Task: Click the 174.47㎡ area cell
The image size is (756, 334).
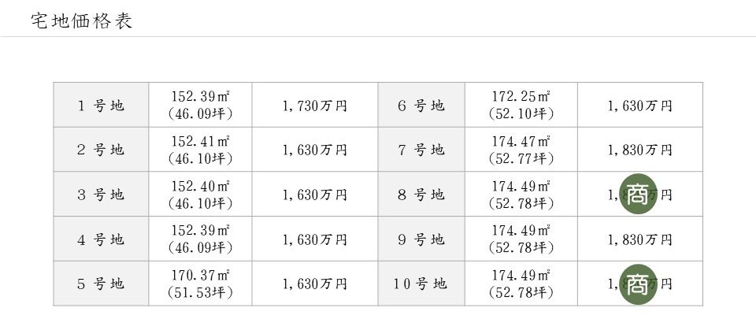Action: [x=521, y=150]
